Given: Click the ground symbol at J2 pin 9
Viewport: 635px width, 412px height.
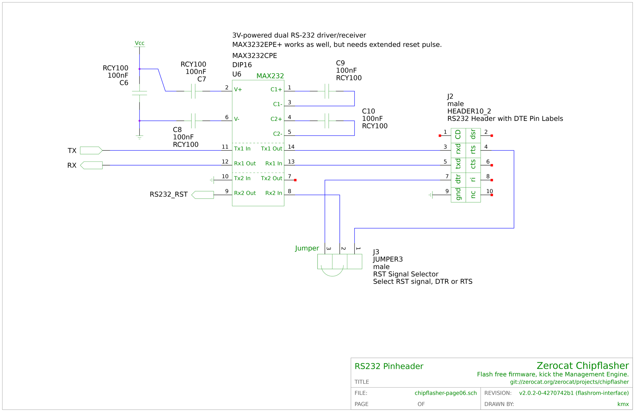Looking at the screenshot, I should [x=431, y=195].
